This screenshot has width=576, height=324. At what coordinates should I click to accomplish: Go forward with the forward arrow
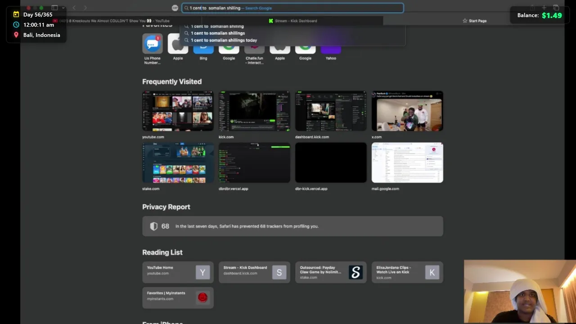85,8
